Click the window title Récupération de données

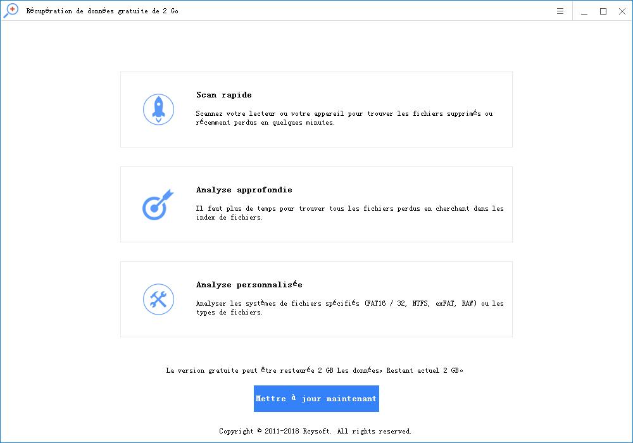[x=102, y=11]
